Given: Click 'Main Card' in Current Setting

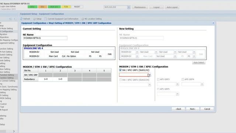Looking at the screenshot, I should [x=53, y=56].
